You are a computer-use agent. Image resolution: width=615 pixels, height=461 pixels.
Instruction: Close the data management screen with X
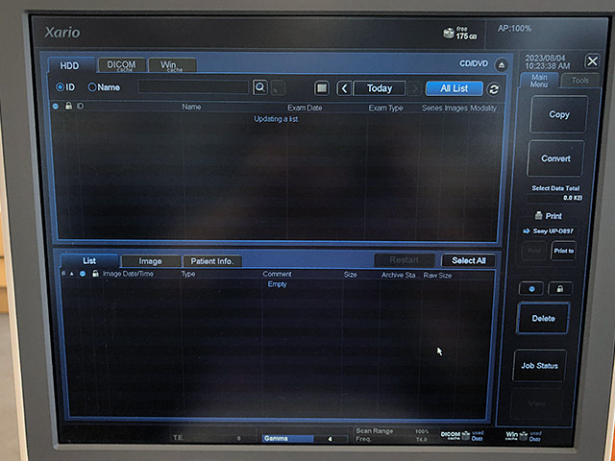pos(592,61)
